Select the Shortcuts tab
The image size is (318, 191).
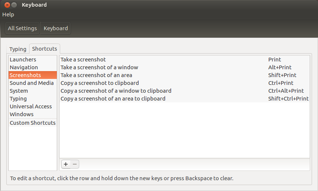(44, 49)
